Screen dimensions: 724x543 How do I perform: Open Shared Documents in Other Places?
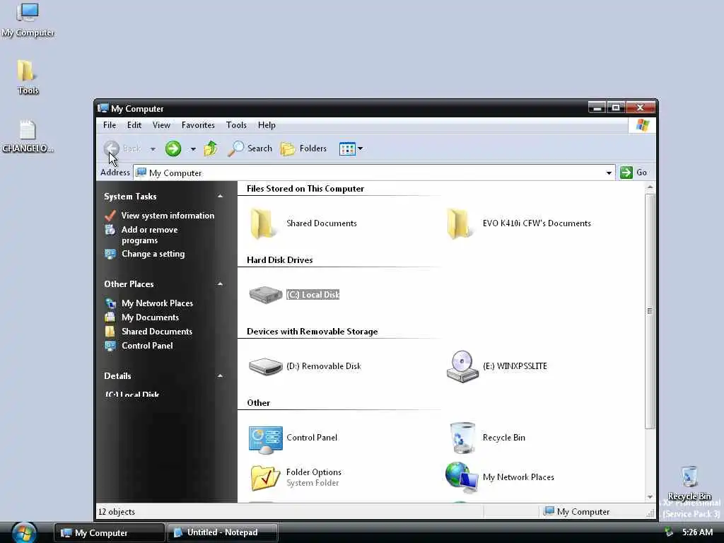click(157, 332)
